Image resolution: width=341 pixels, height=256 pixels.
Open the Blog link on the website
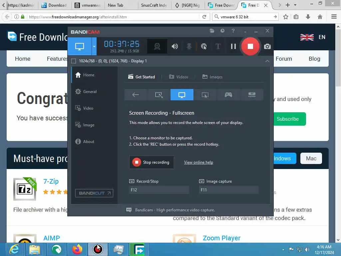tap(314, 59)
